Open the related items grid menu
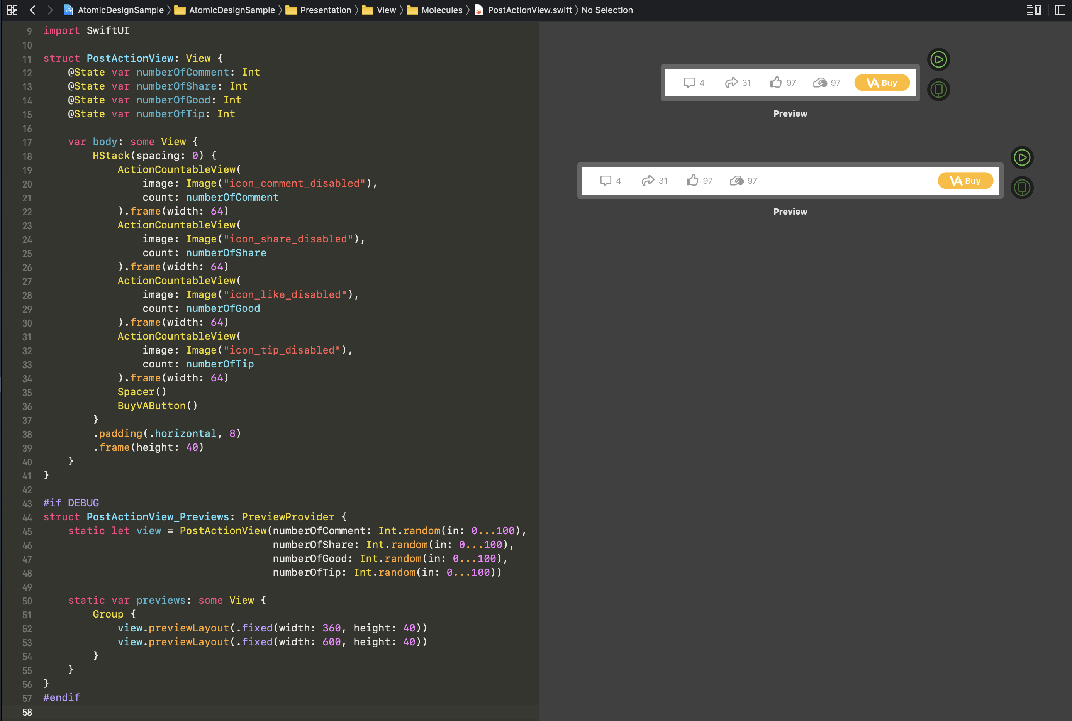 (12, 10)
